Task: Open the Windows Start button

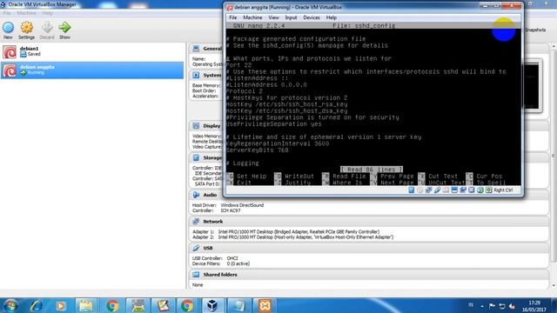Action: (10, 305)
